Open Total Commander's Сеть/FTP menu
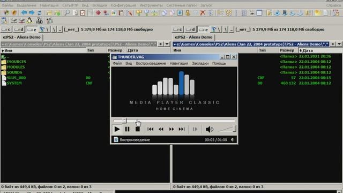The height and width of the screenshot is (193, 343). coord(70,5)
